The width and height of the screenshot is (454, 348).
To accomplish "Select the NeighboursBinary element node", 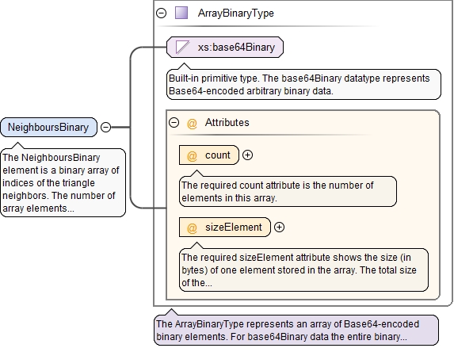I will click(x=49, y=127).
